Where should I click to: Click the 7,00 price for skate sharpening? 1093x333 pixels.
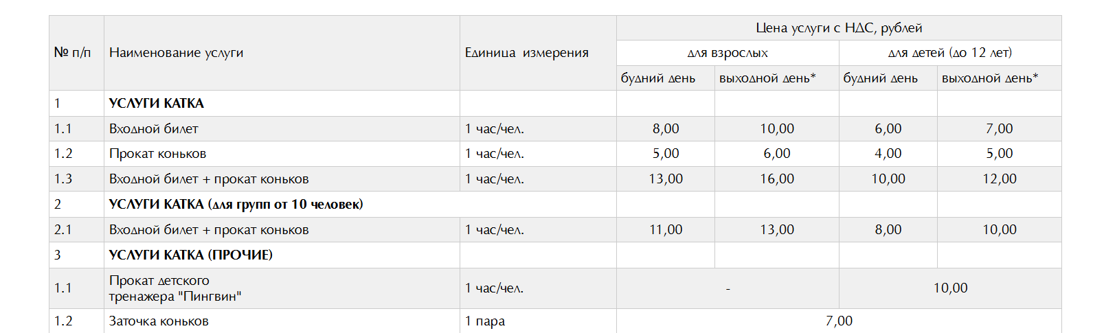click(x=839, y=321)
